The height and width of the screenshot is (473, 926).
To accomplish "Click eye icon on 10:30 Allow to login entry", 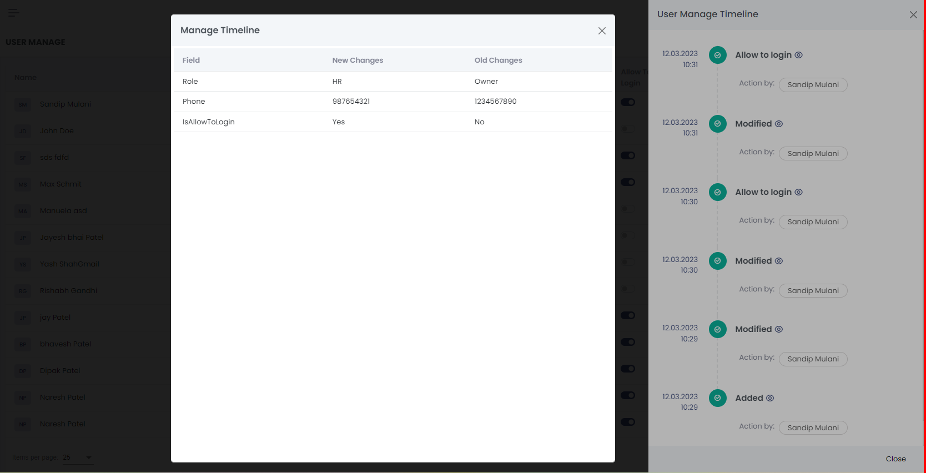I will tap(798, 192).
